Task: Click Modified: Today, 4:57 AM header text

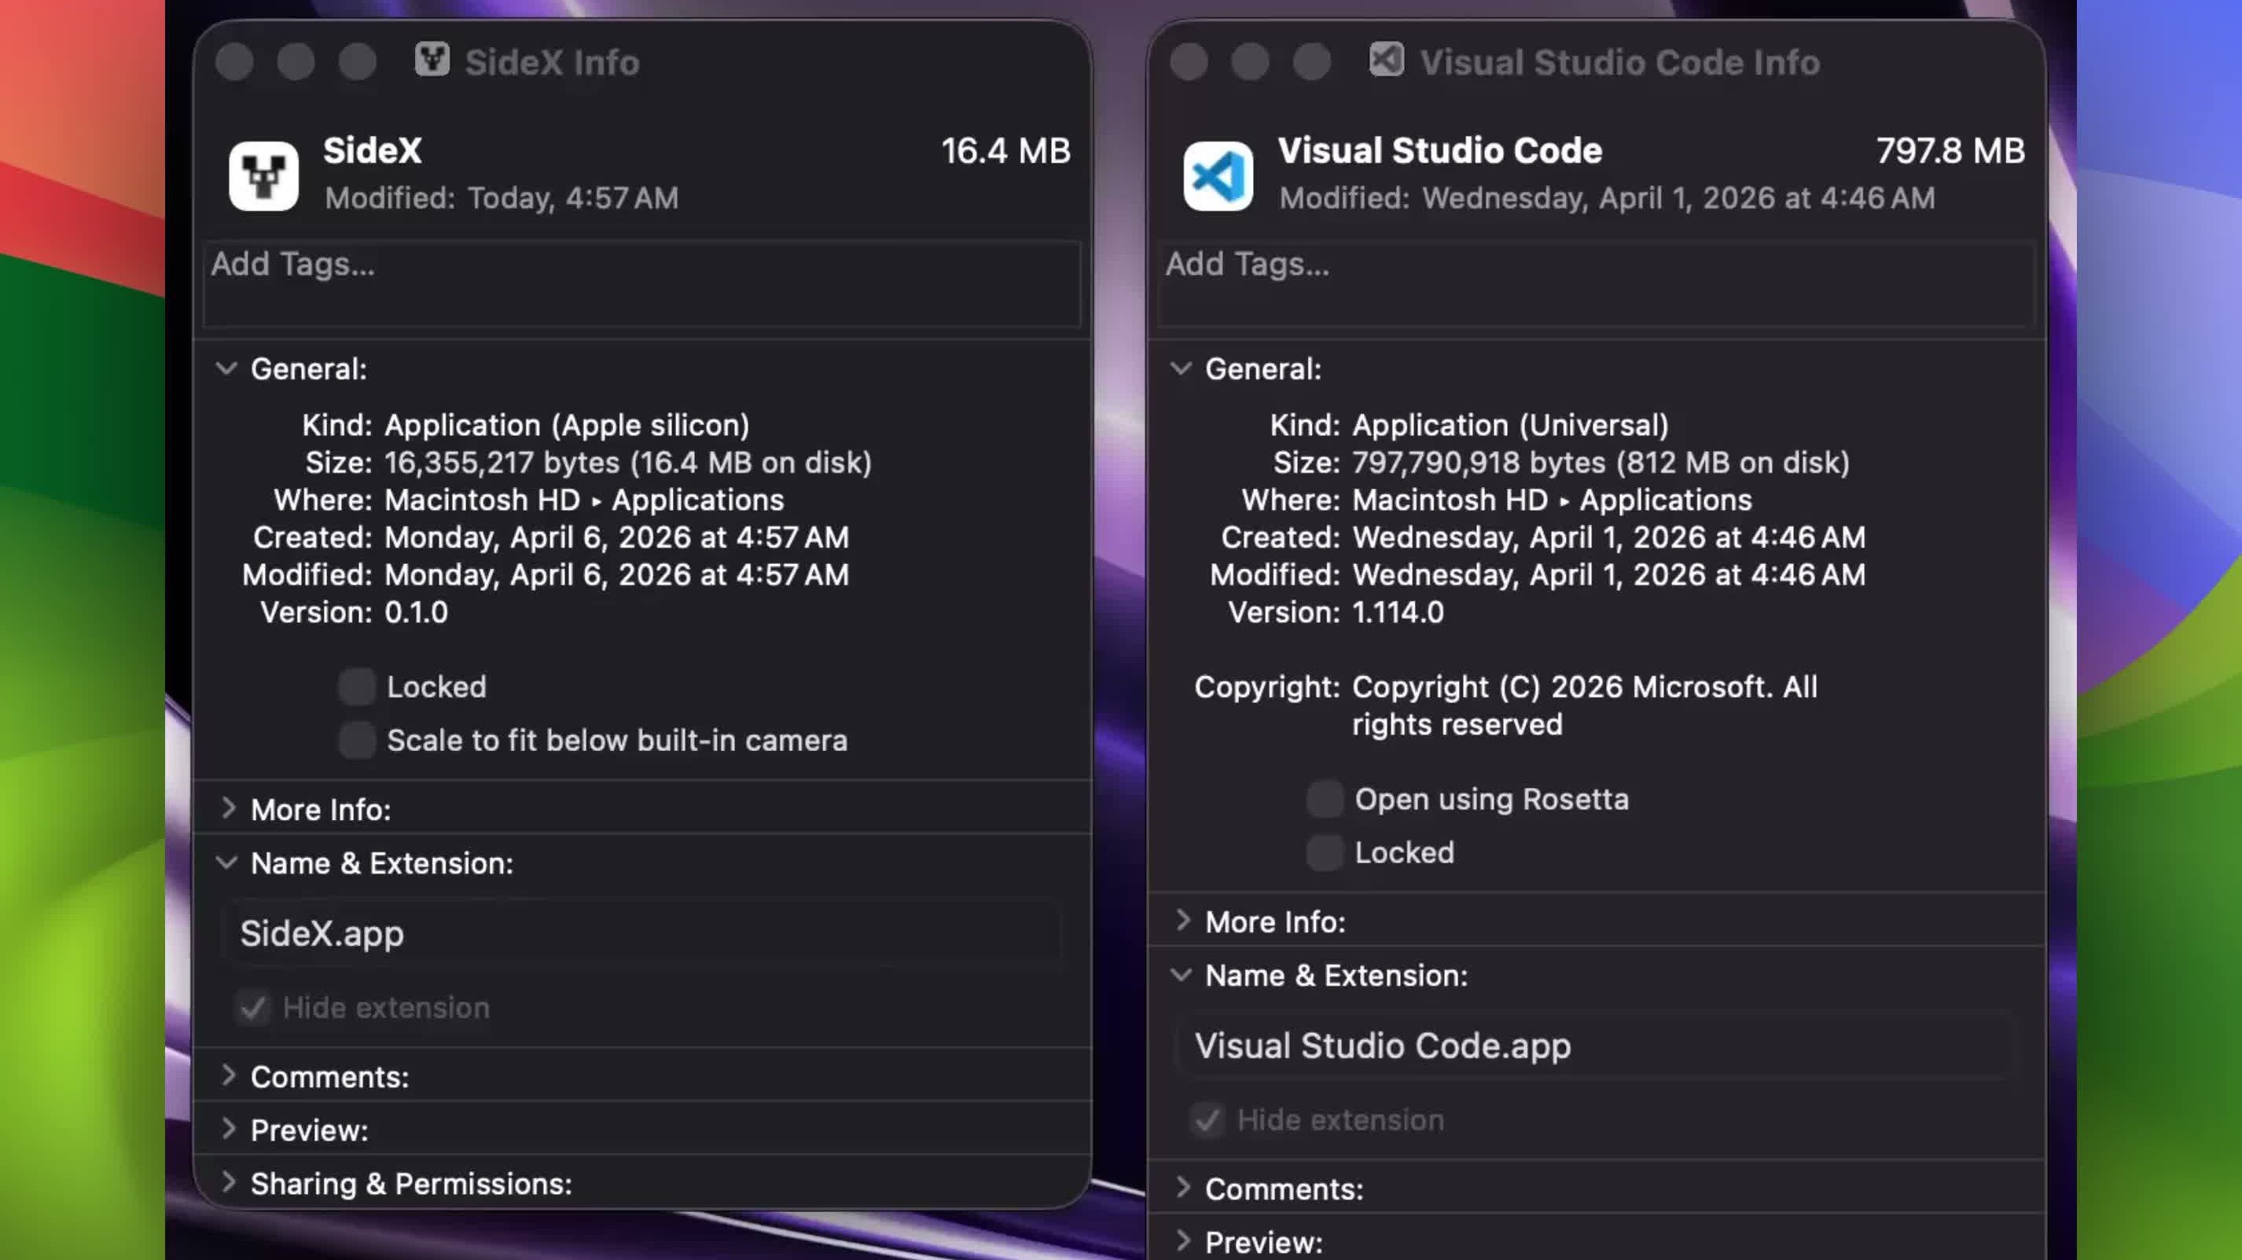Action: click(x=502, y=198)
